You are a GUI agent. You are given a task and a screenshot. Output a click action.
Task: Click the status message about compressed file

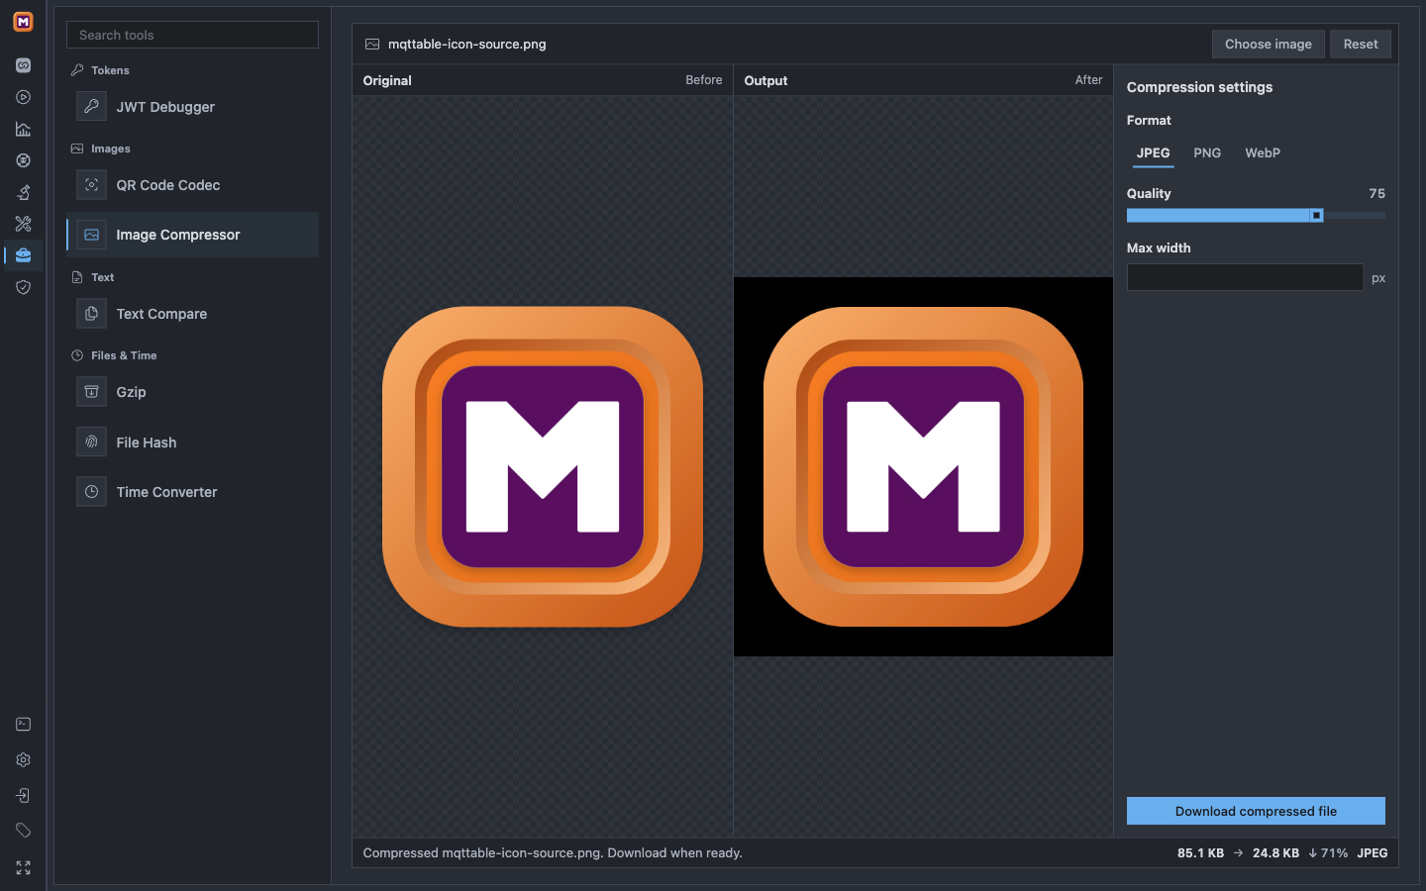tap(553, 853)
